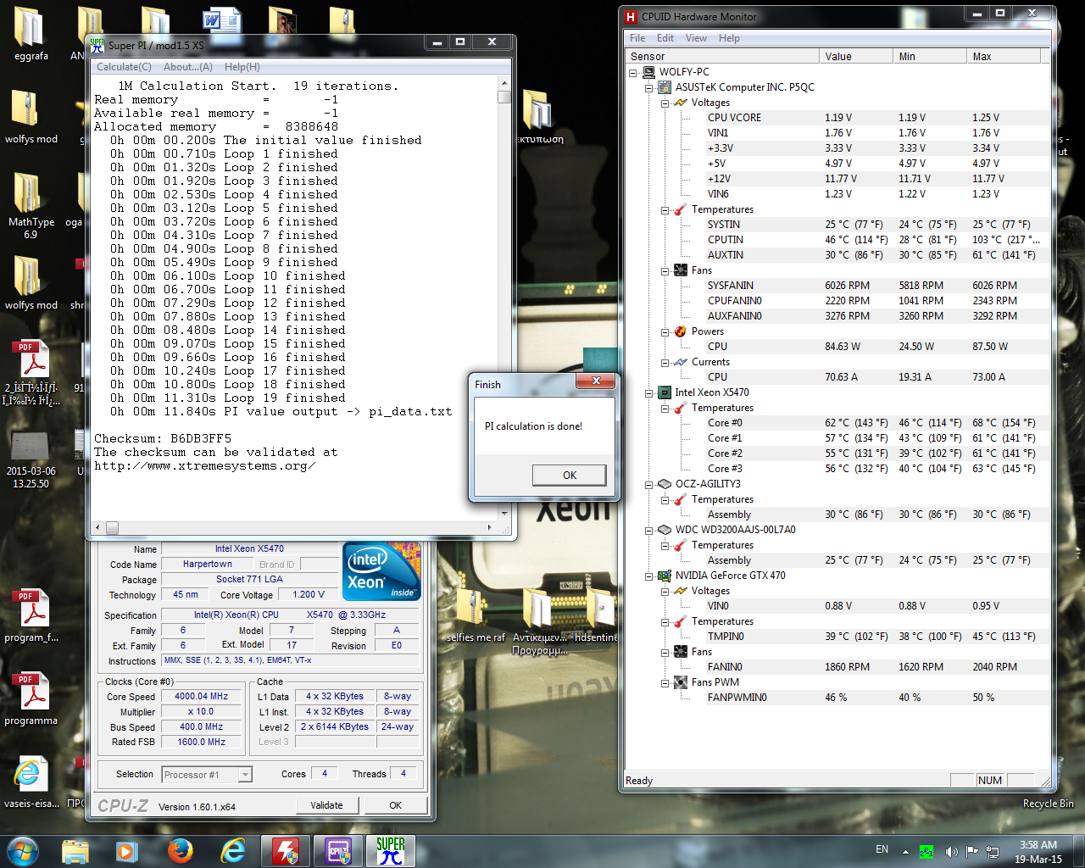
Task: Click OK button in CPU-Z
Action: point(395,805)
